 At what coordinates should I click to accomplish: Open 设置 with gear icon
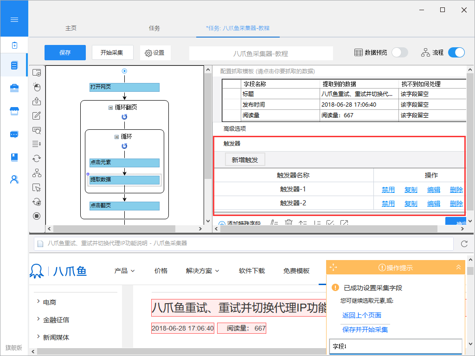tap(155, 53)
